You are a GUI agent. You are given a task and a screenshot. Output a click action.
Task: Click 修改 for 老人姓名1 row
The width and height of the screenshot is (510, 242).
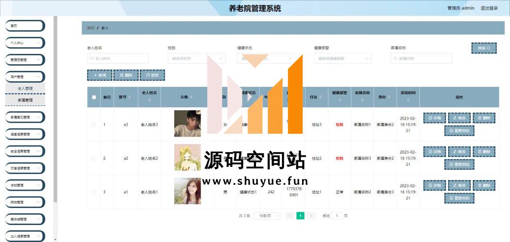[459, 185]
